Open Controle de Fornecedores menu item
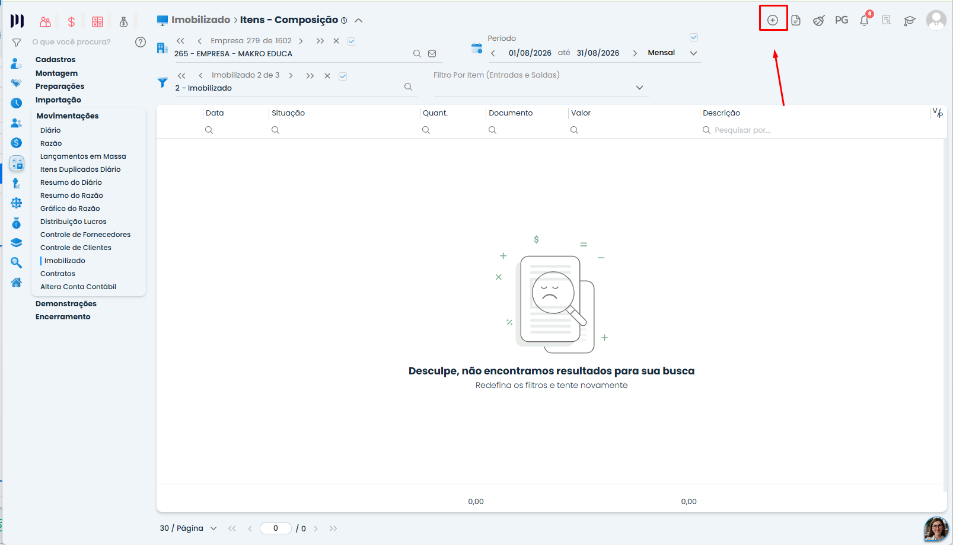Image resolution: width=953 pixels, height=545 pixels. 85,235
